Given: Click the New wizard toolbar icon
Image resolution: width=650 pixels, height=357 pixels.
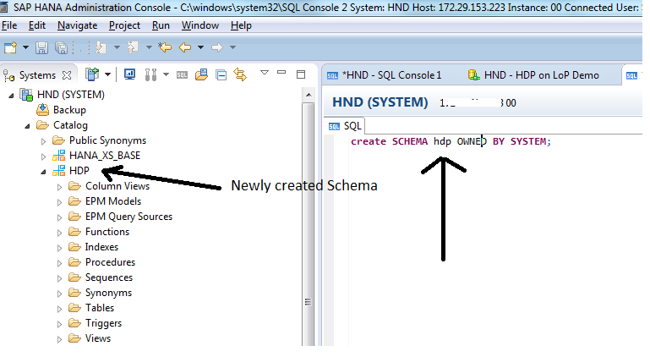Looking at the screenshot, I should 10,47.
